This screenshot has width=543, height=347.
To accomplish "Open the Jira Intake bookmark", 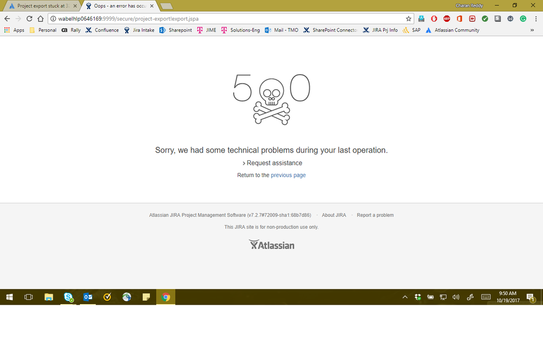I will coord(139,30).
